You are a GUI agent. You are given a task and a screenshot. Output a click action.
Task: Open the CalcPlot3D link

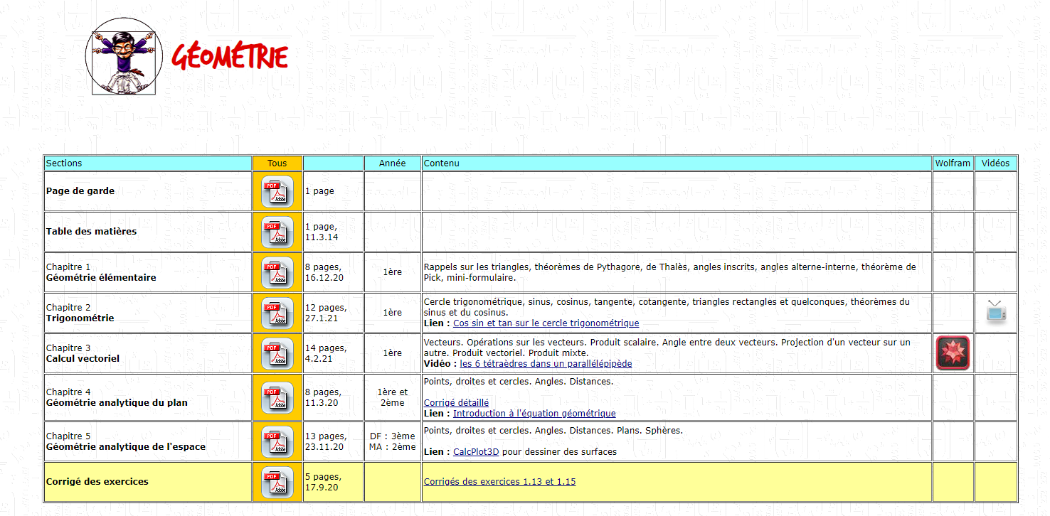pos(476,452)
